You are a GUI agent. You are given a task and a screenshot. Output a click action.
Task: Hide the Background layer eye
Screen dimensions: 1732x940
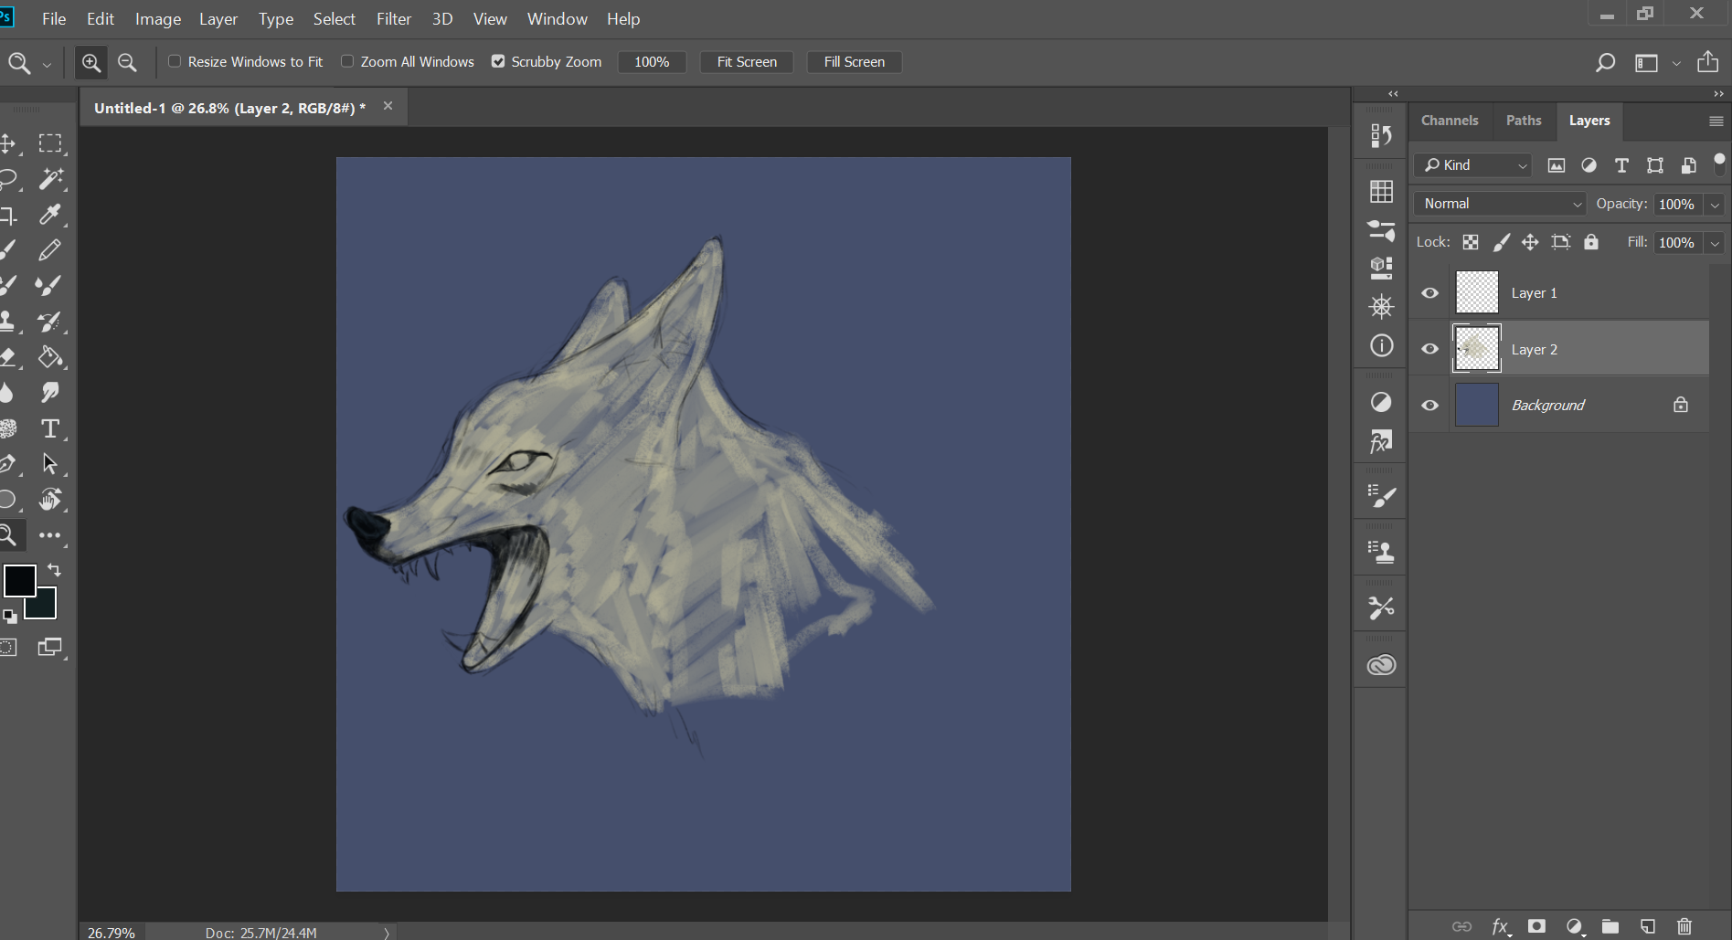coord(1430,406)
